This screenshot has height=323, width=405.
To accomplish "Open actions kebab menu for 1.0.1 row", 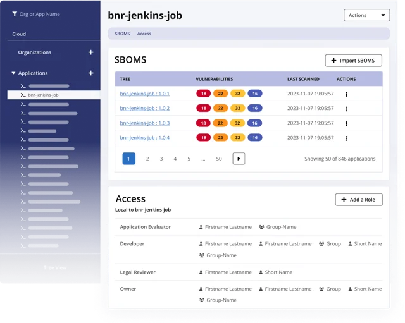I will tap(346, 94).
